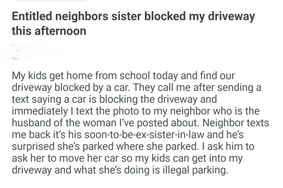Click the gray pill button at top
283x188 pixels.
pos(51,1)
